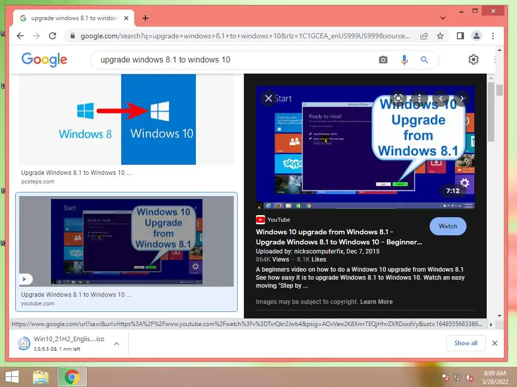The width and height of the screenshot is (517, 387).
Task: Click the Chrome taskbar icon
Action: tap(72, 377)
